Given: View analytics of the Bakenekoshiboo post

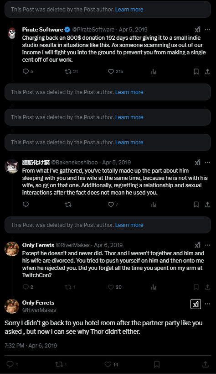Looking at the screenshot, I should 154,205.
